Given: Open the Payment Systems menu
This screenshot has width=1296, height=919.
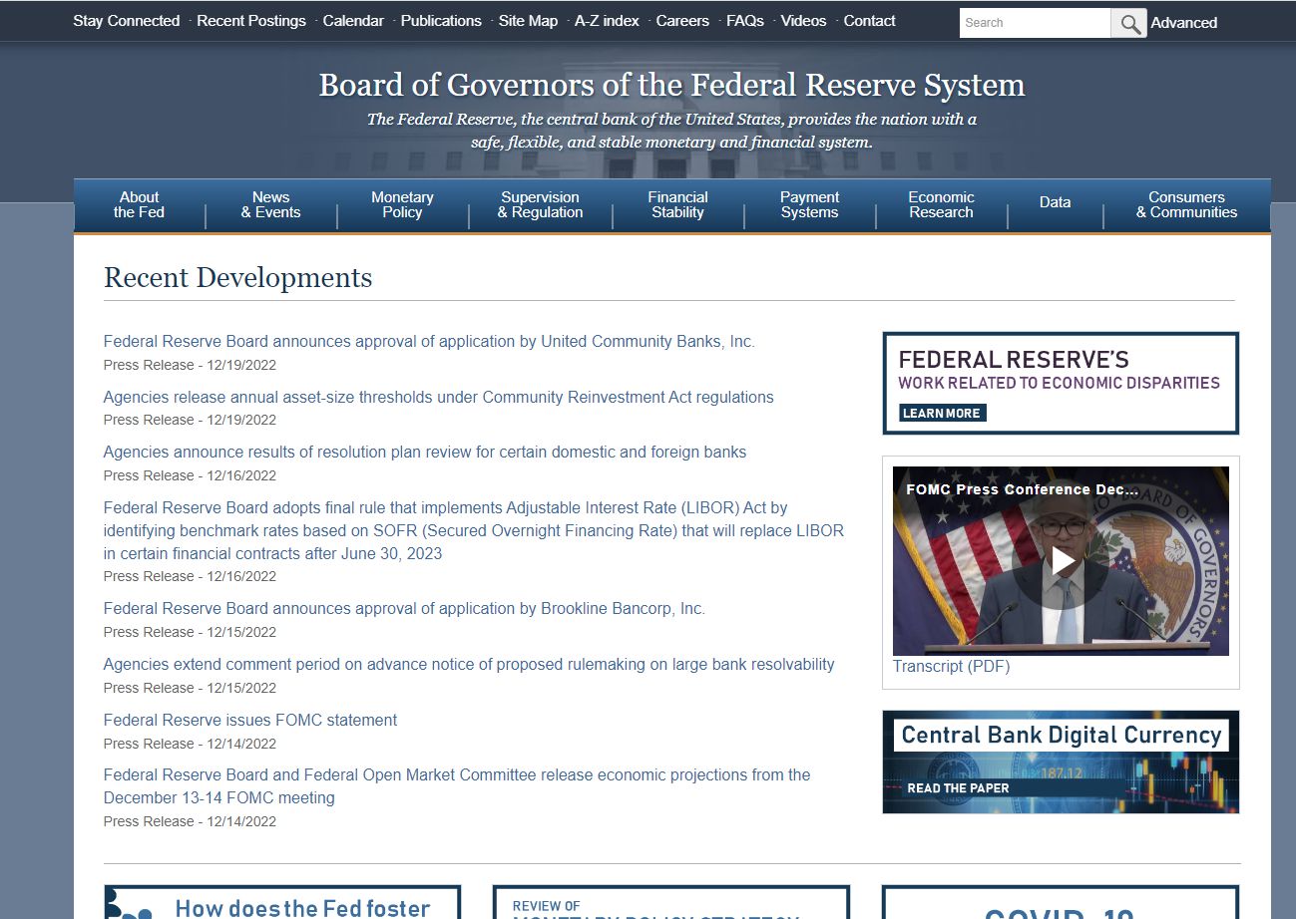Looking at the screenshot, I should click(x=809, y=205).
